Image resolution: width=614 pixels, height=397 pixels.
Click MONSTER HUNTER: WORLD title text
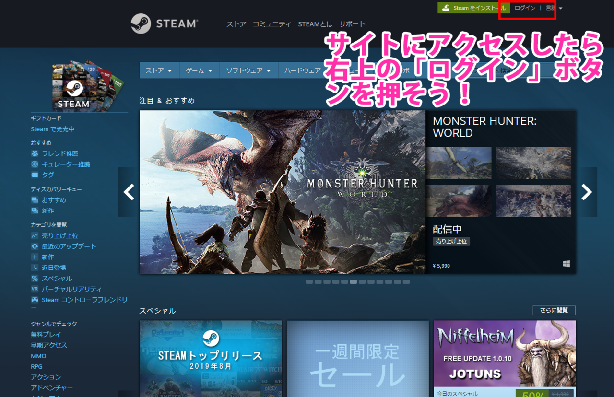484,127
